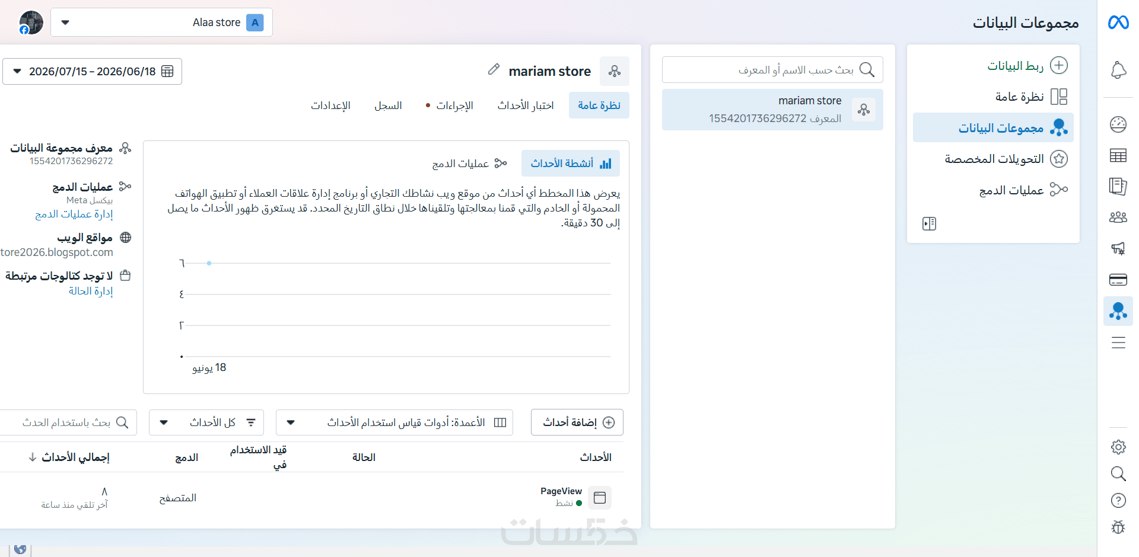
Task: Click the integrations icon beside Meta pixel
Action: 125,187
